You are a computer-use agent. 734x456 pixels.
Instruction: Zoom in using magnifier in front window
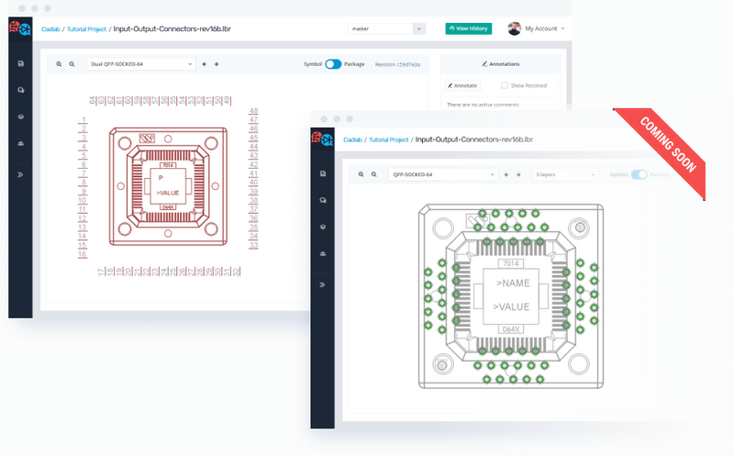(x=361, y=173)
